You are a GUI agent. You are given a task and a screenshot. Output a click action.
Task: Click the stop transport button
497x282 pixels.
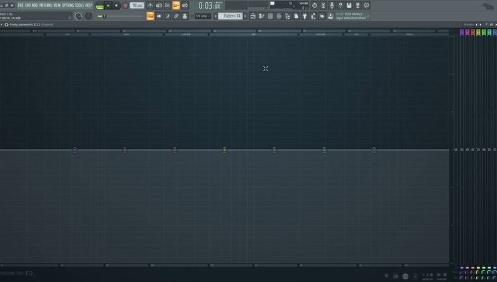click(x=116, y=5)
